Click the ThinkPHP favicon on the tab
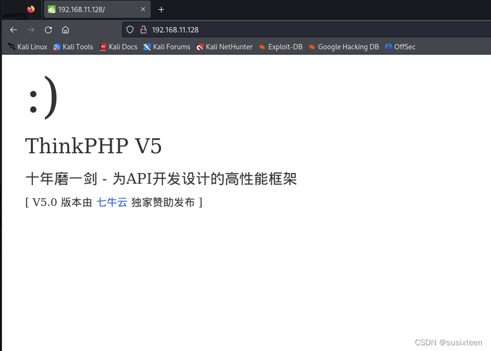Viewport: 491px width, 351px height. 52,9
